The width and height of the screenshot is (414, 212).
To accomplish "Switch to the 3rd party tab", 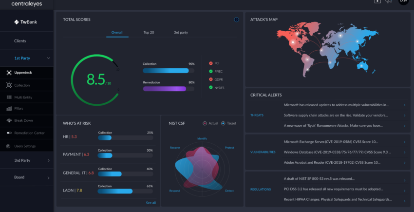I will (181, 33).
